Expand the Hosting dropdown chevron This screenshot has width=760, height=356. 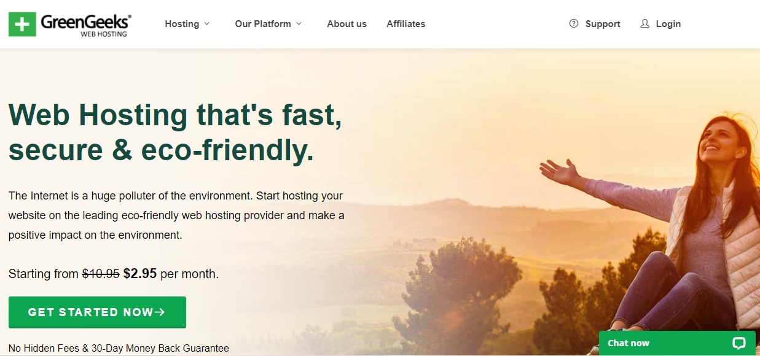[206, 24]
